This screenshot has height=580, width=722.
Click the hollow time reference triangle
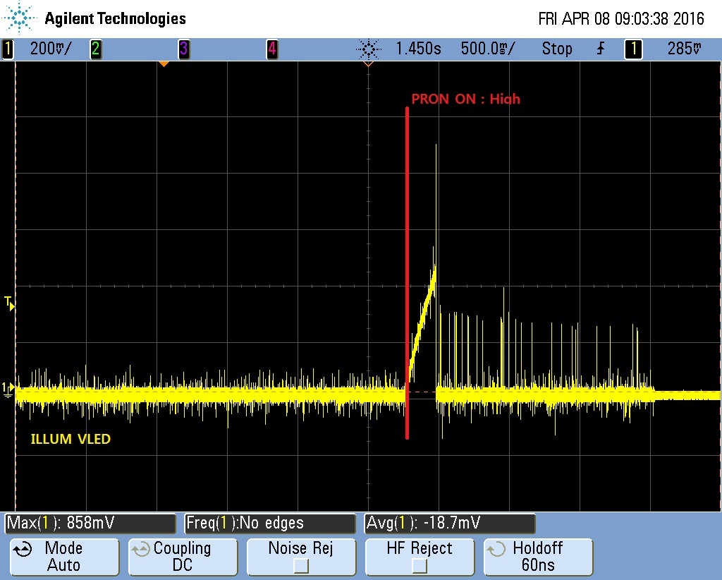coord(368,64)
